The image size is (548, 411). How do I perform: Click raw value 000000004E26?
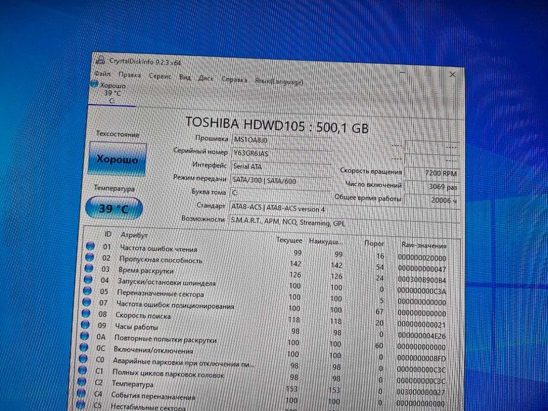422,336
